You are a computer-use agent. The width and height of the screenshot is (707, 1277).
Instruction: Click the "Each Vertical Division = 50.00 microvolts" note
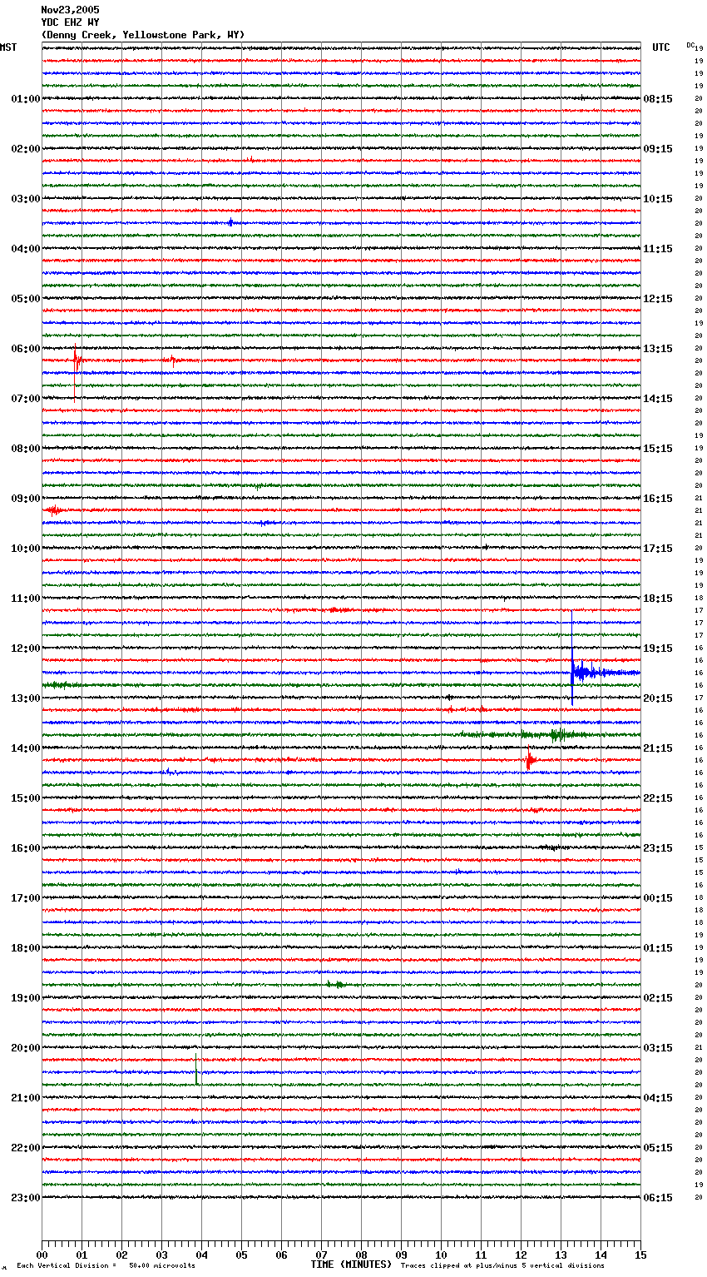tap(106, 1265)
